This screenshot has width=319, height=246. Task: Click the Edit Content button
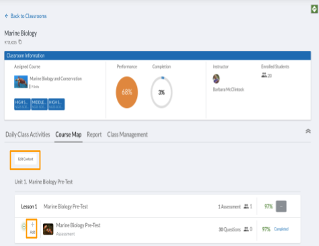coord(26,159)
